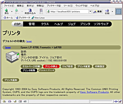Click the Address Book icon in status bar
The height and width of the screenshot is (104, 123).
pos(20,101)
